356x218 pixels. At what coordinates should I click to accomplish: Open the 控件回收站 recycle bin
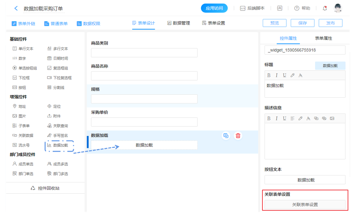(45, 188)
